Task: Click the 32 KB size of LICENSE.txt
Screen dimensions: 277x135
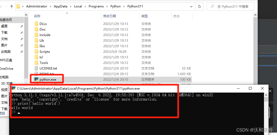Action: coord(186,68)
